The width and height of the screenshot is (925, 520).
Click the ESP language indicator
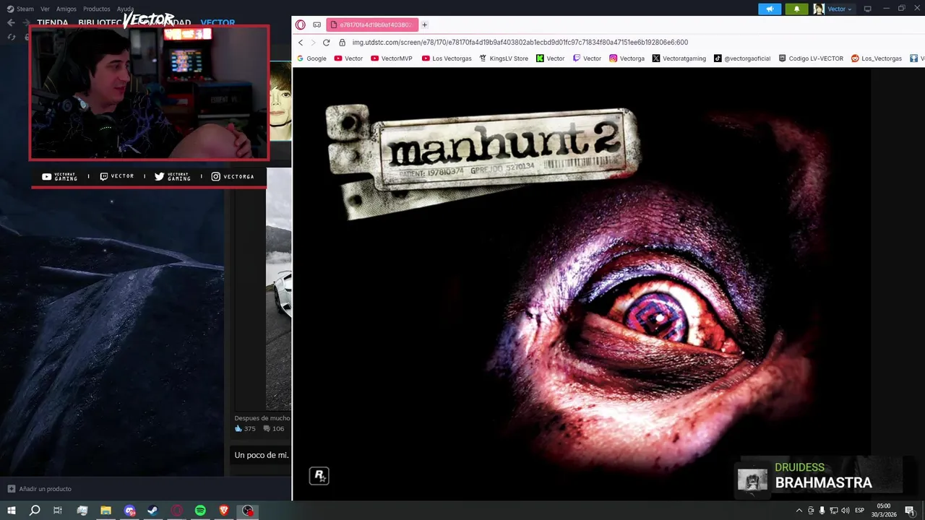pos(859,511)
